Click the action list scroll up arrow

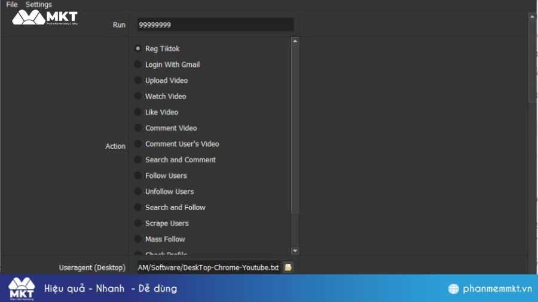click(x=295, y=41)
